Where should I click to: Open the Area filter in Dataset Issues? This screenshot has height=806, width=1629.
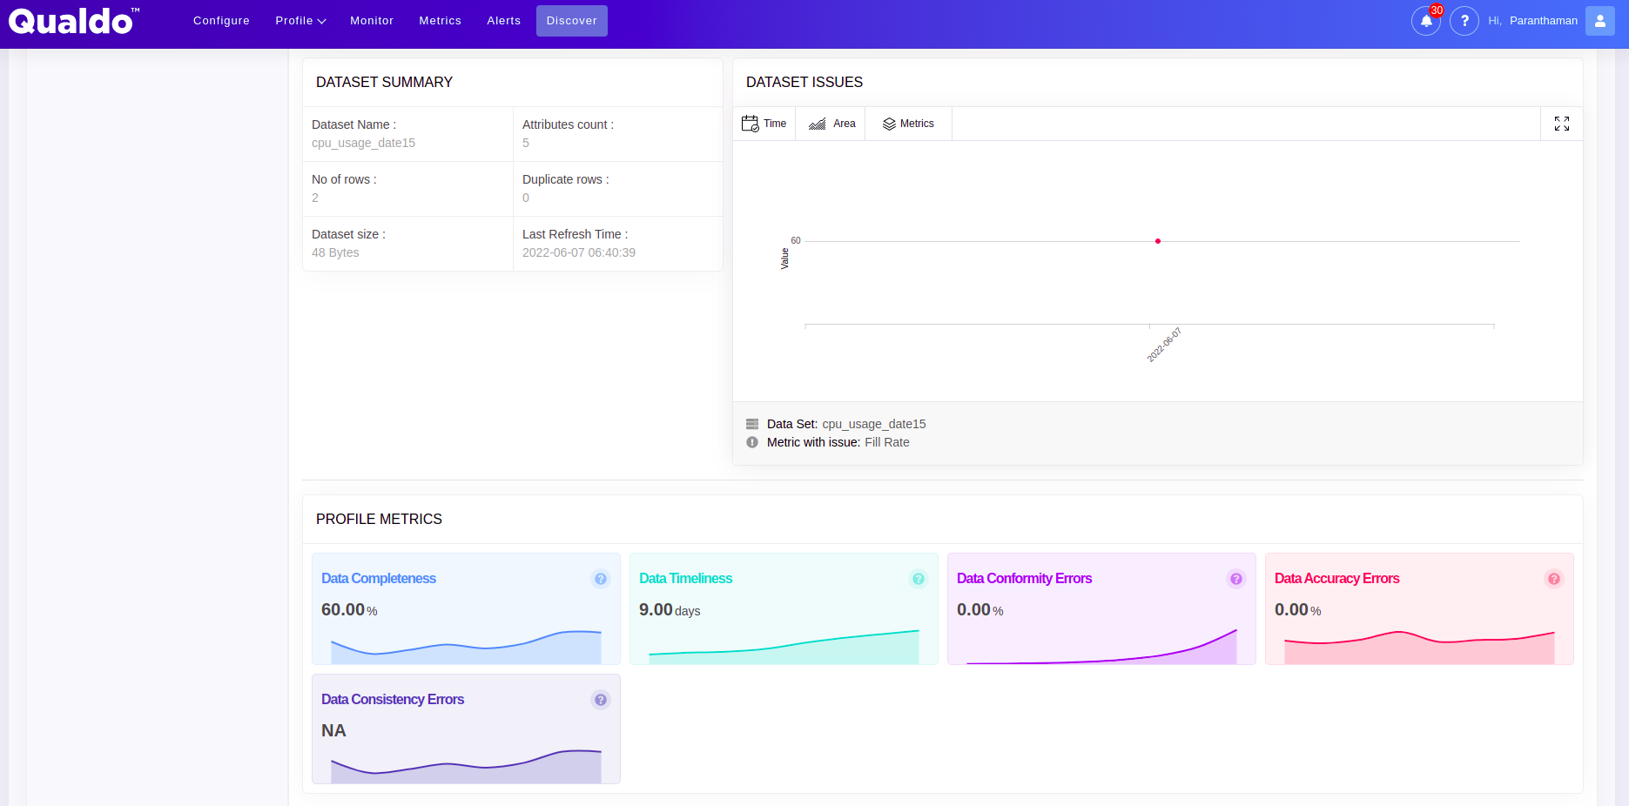tap(831, 124)
